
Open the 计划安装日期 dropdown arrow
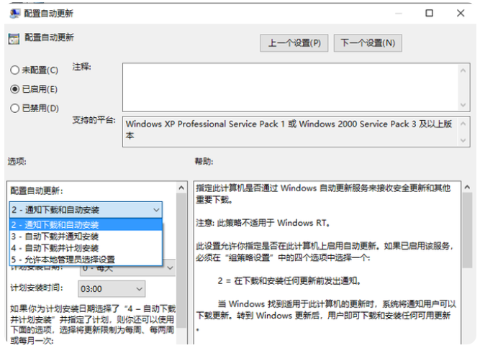[x=171, y=268]
